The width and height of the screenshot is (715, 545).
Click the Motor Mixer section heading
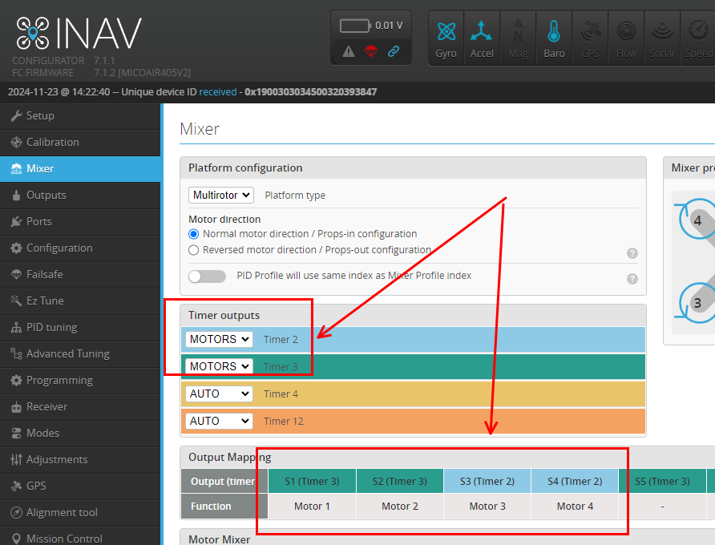tap(220, 539)
